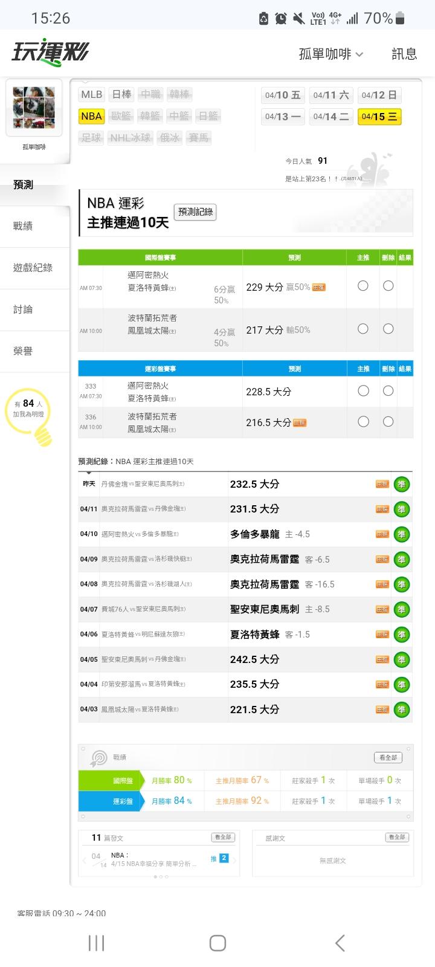Open the 玩運彩 site logo
Viewport: 435px width, 967px height.
pos(50,53)
